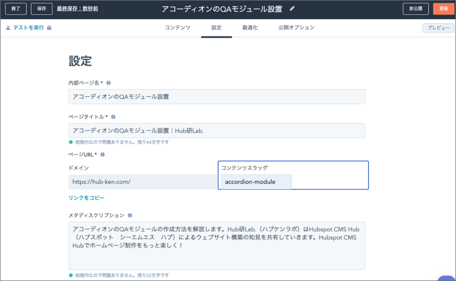Click the 最終保存：数秒前 link
Image resolution: width=456 pixels, height=281 pixels.
pos(77,8)
